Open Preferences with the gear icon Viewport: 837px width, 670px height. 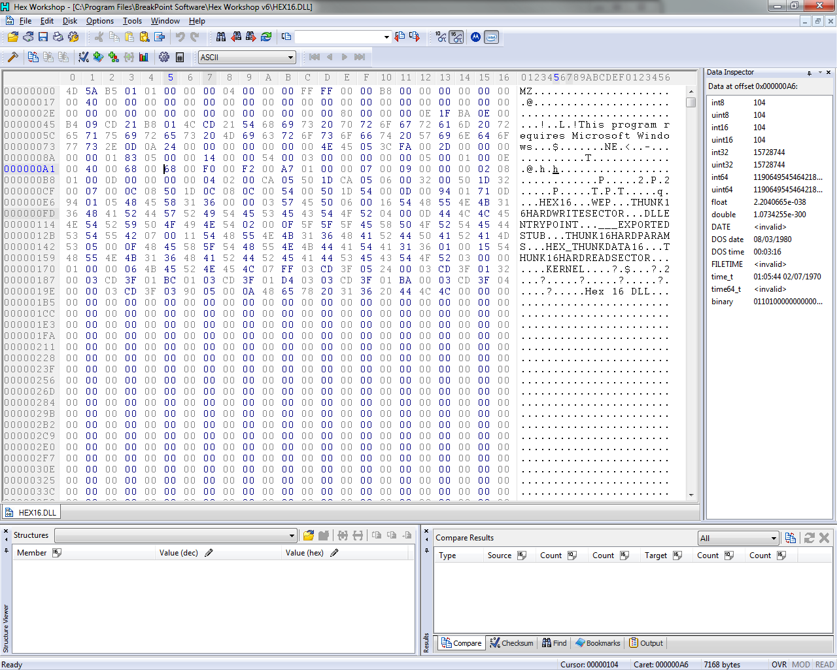pos(164,57)
